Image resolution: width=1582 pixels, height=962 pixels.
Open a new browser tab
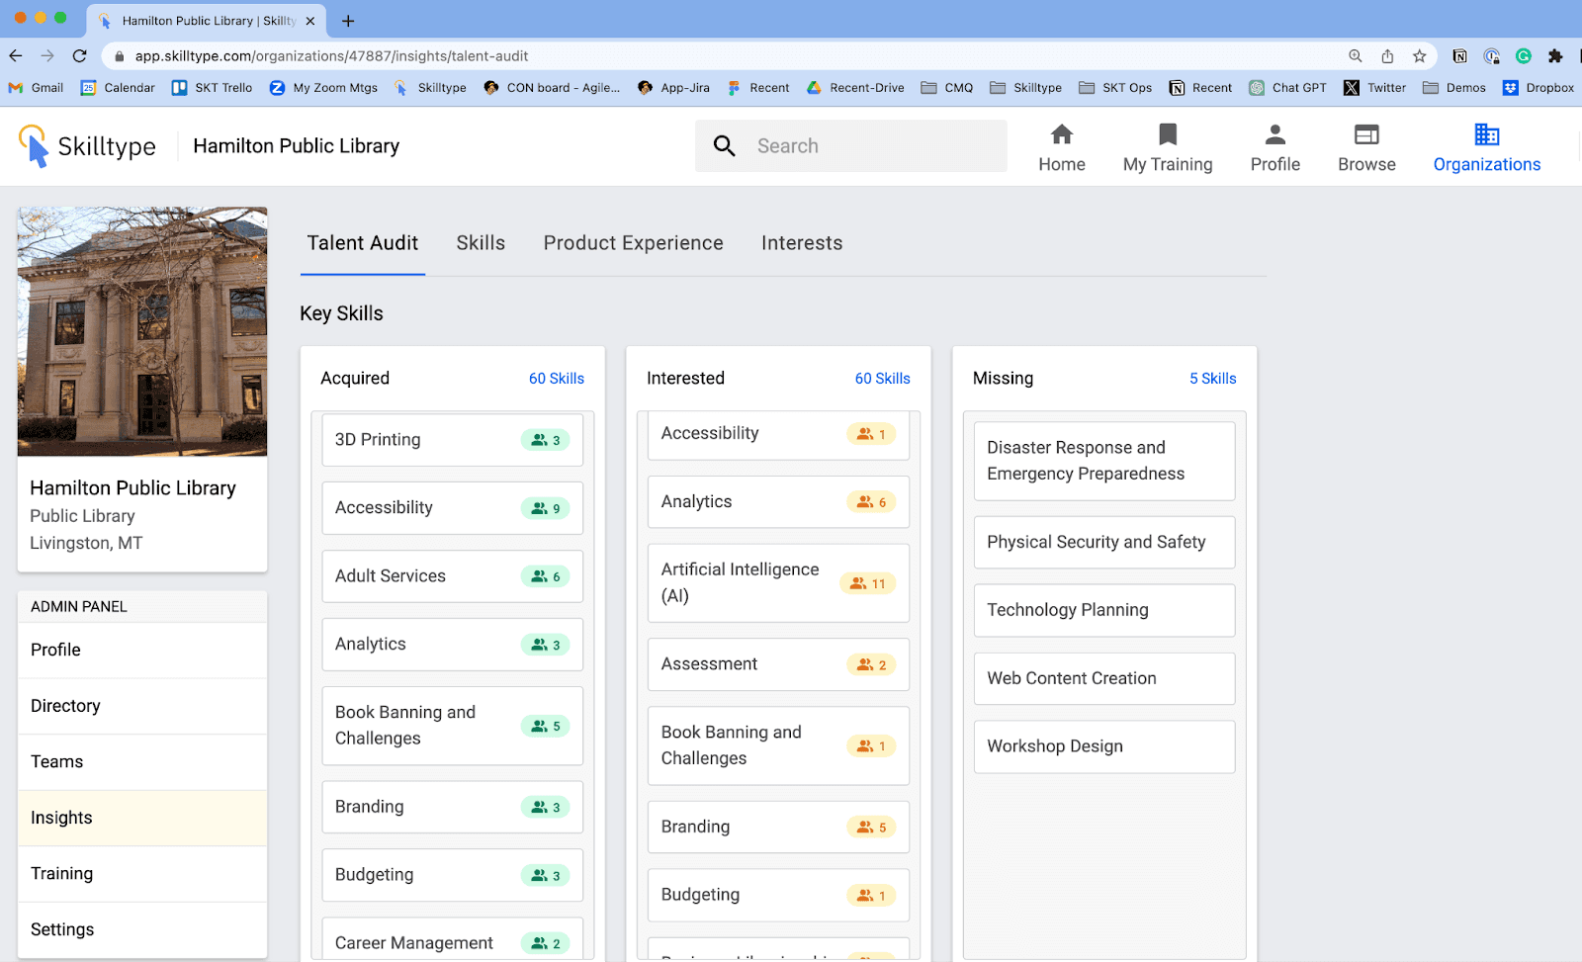[348, 21]
